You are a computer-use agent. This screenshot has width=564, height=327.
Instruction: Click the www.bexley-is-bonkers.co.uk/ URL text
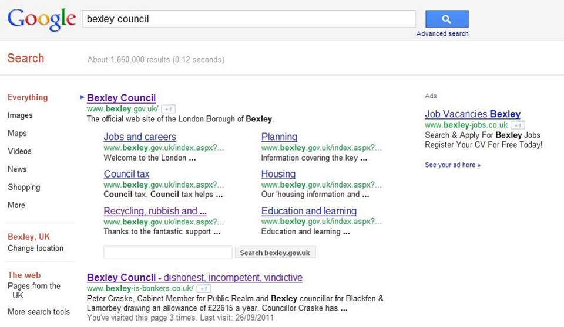click(140, 288)
